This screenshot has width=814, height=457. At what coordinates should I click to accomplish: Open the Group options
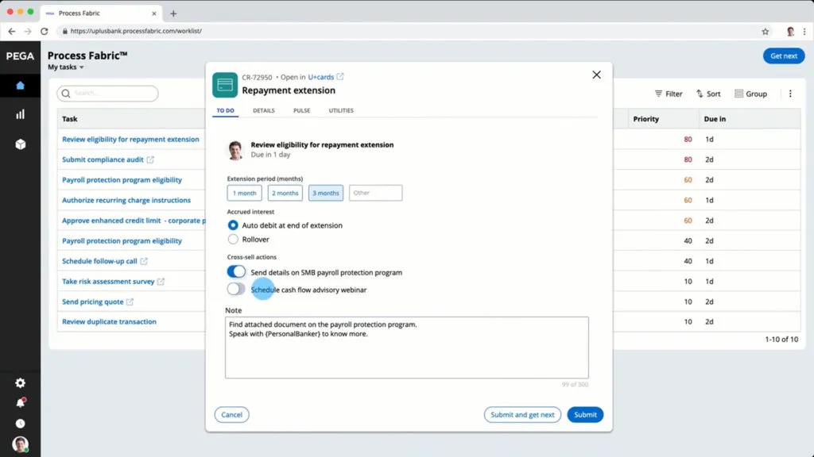[x=750, y=94]
